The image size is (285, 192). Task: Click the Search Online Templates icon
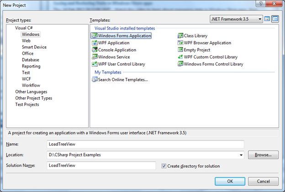coord(95,79)
